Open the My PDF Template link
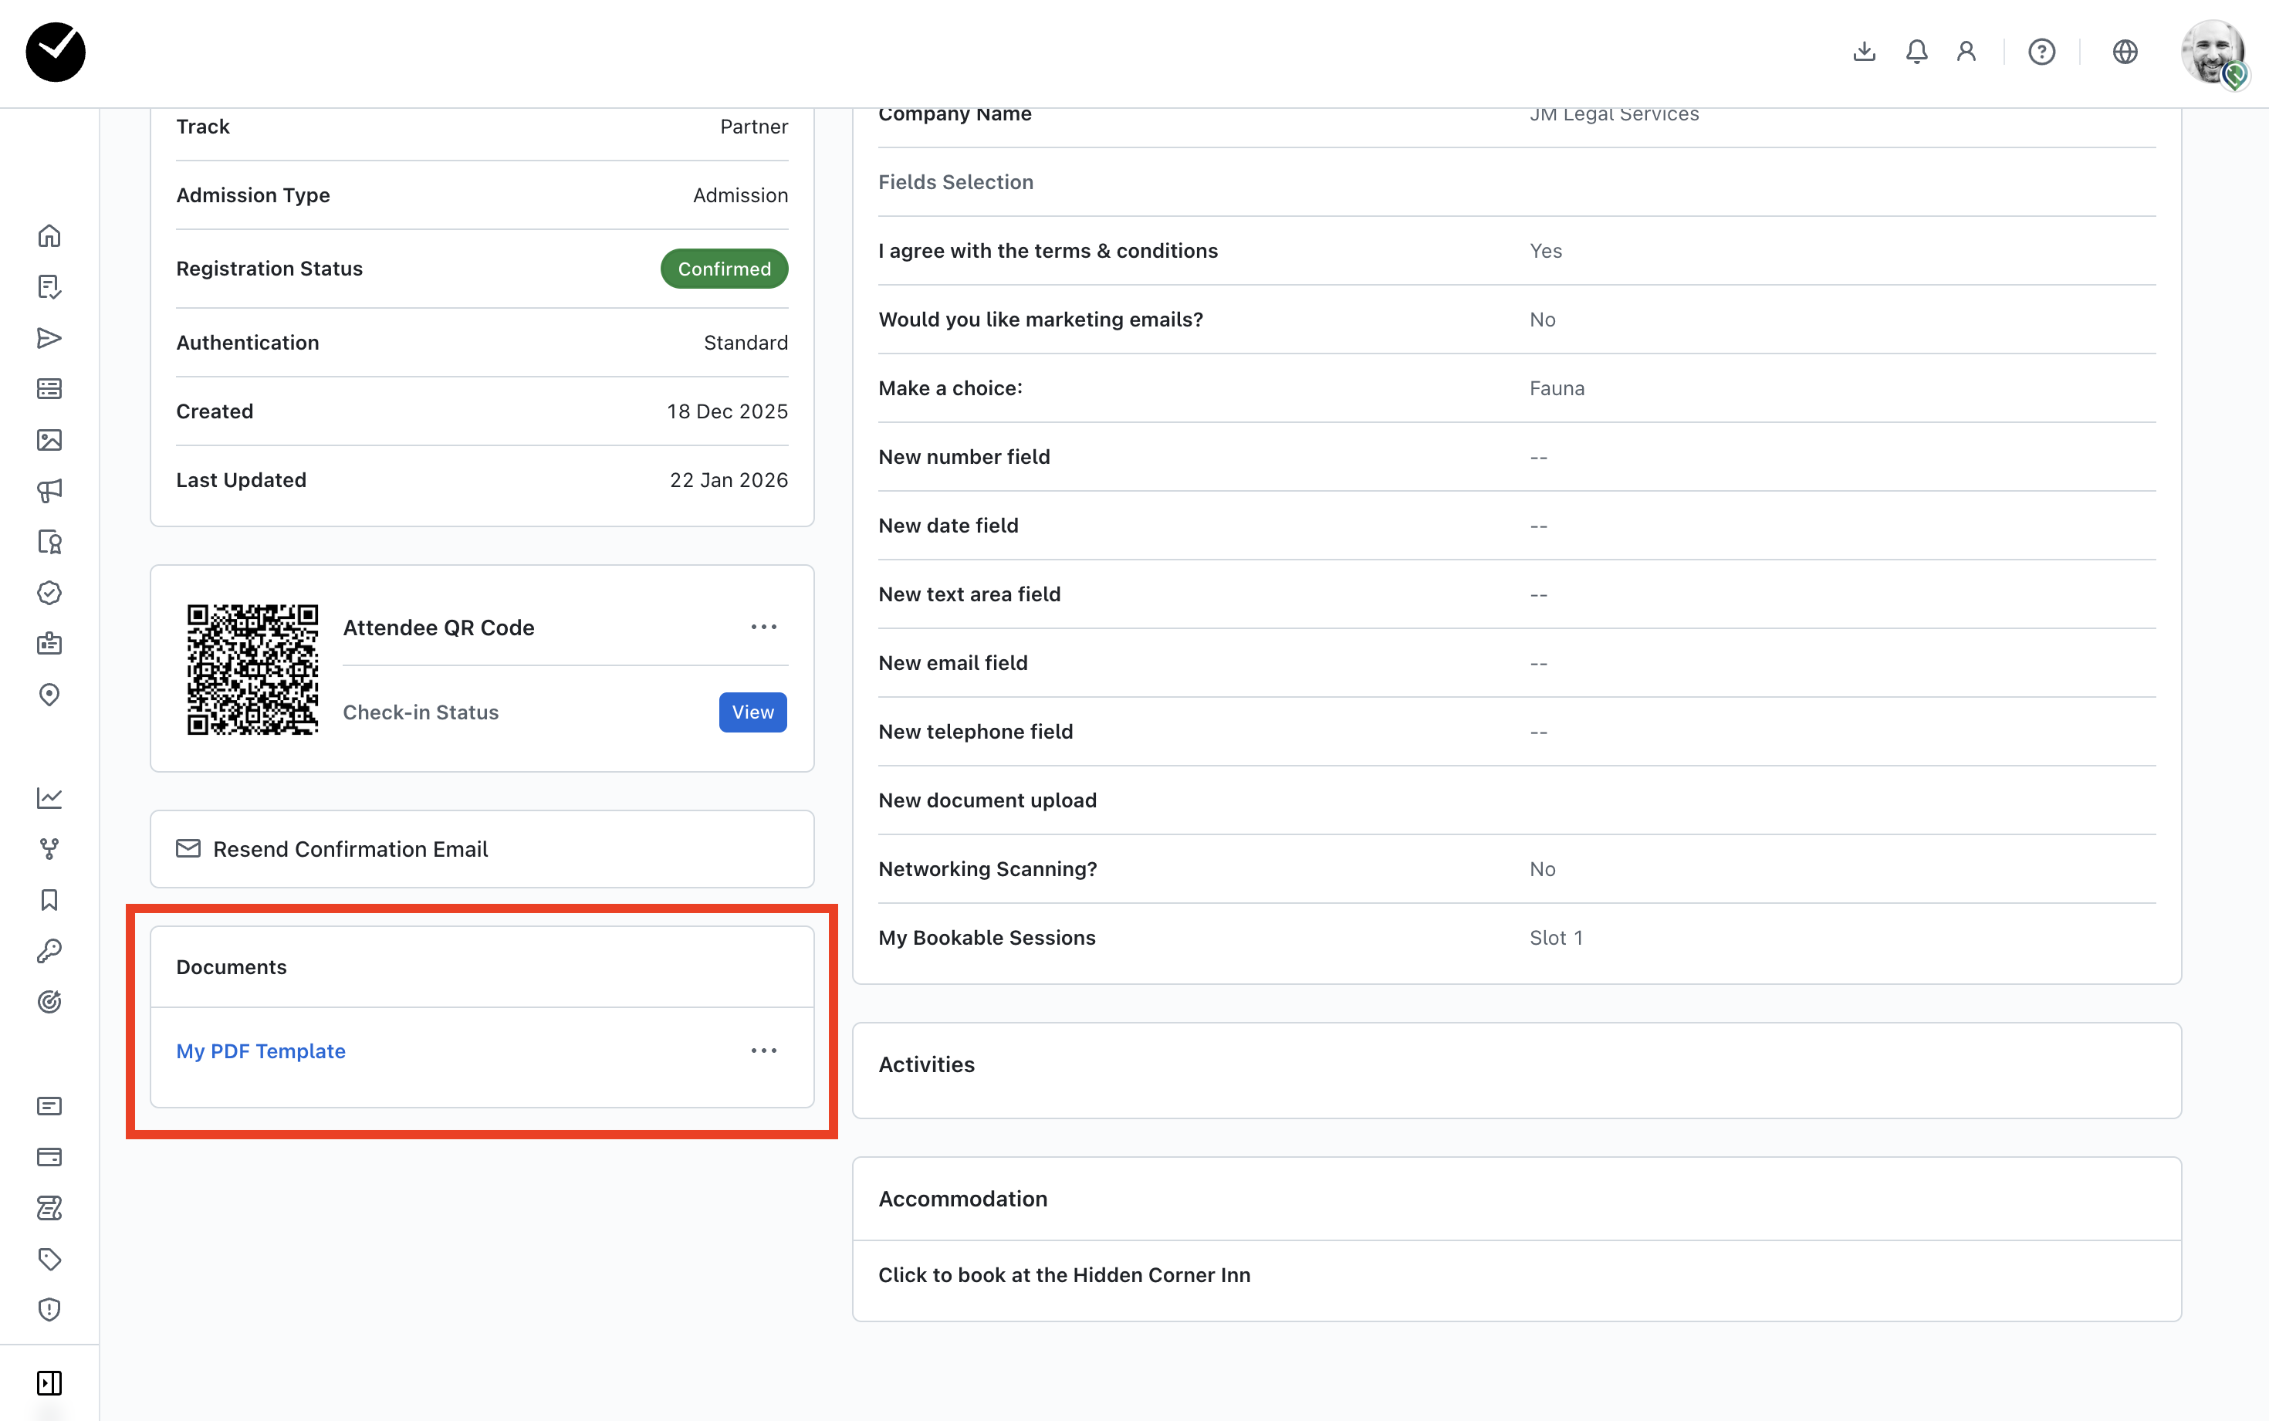Viewport: 2269px width, 1421px height. click(x=260, y=1051)
